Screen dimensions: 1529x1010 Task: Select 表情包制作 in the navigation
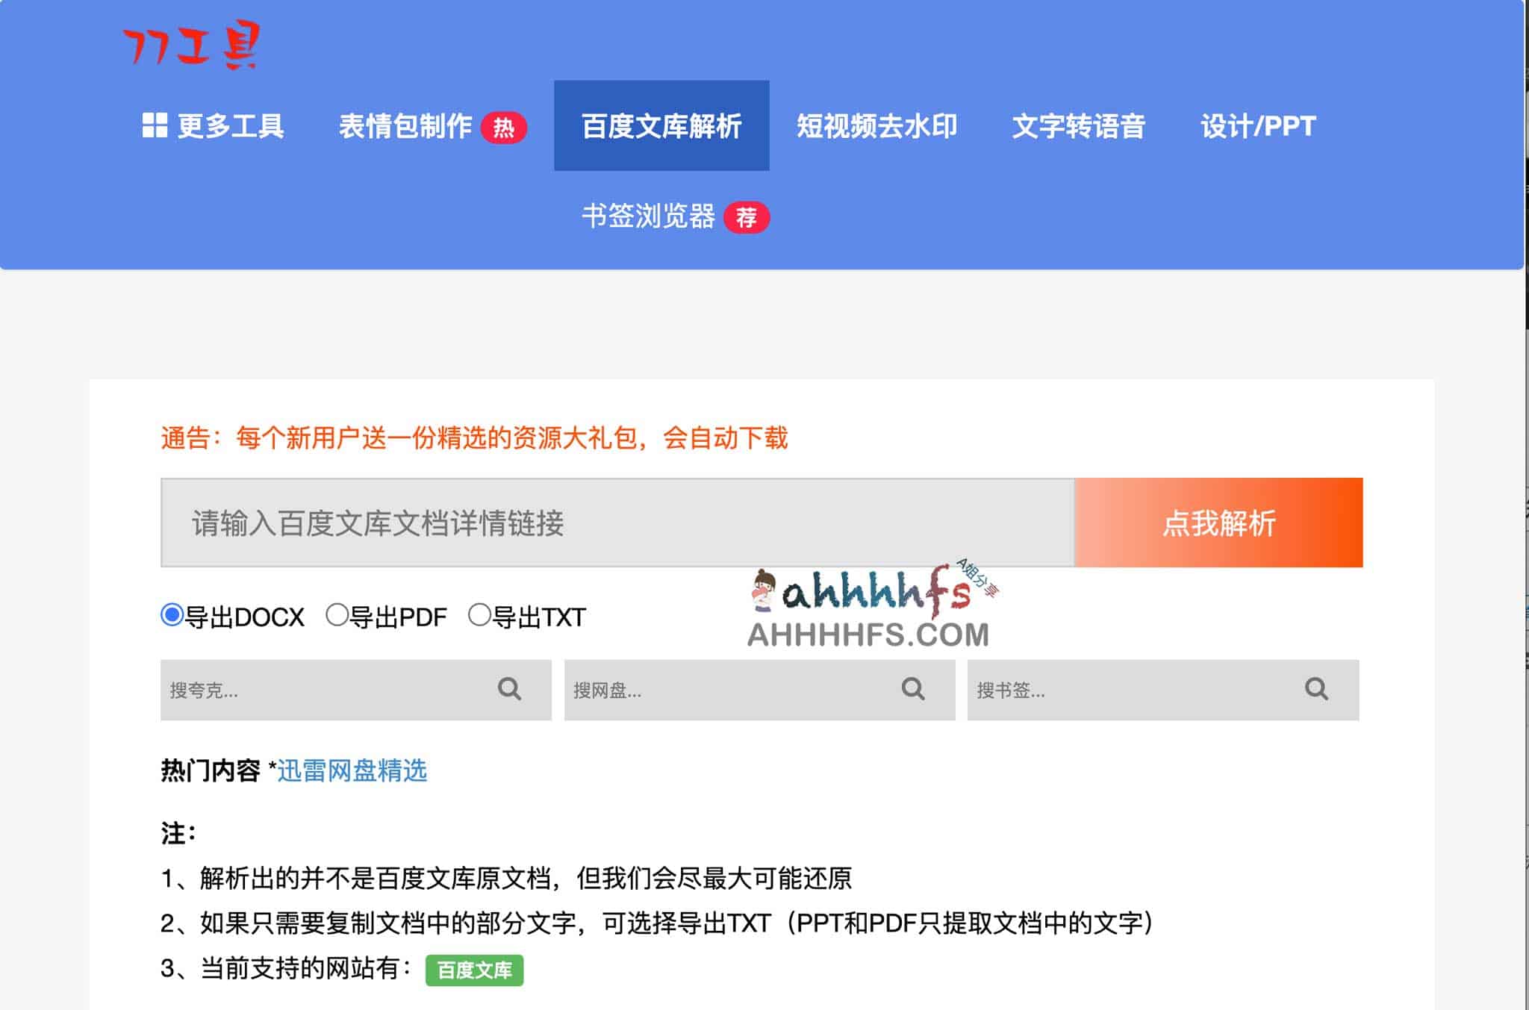(405, 127)
